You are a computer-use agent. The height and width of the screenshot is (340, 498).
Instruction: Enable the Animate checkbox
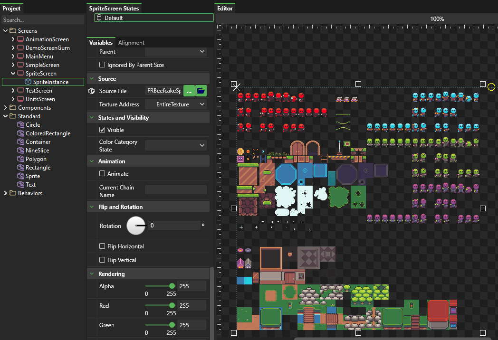pos(102,174)
